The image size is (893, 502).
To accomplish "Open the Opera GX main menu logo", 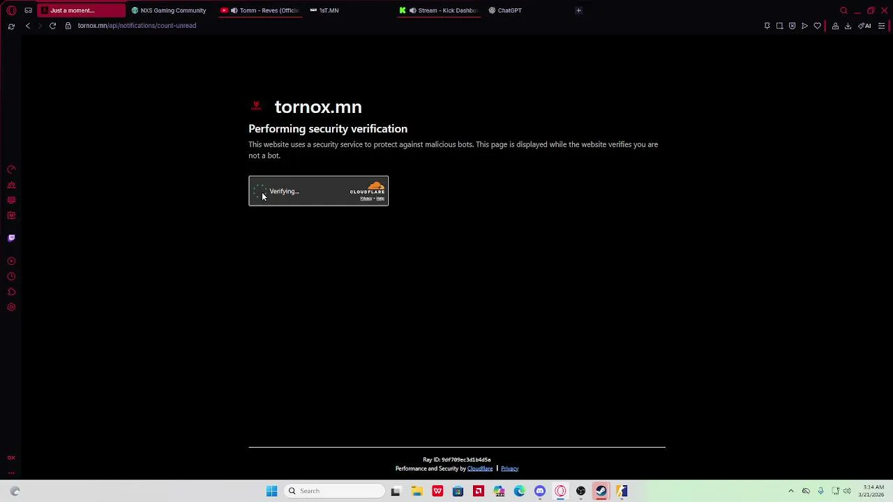I will [x=11, y=10].
